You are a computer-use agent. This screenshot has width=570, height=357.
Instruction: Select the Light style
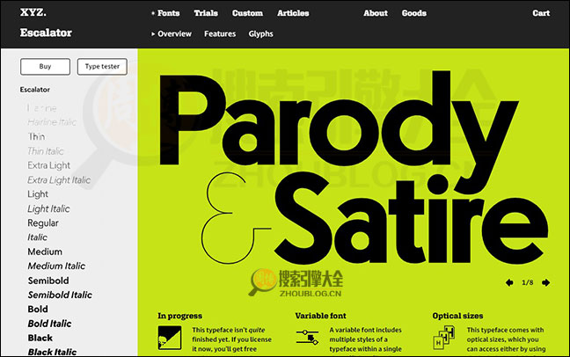coord(38,194)
